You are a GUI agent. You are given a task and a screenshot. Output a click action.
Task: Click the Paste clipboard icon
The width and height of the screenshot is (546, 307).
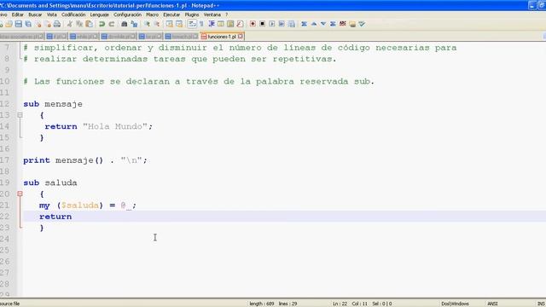89,24
